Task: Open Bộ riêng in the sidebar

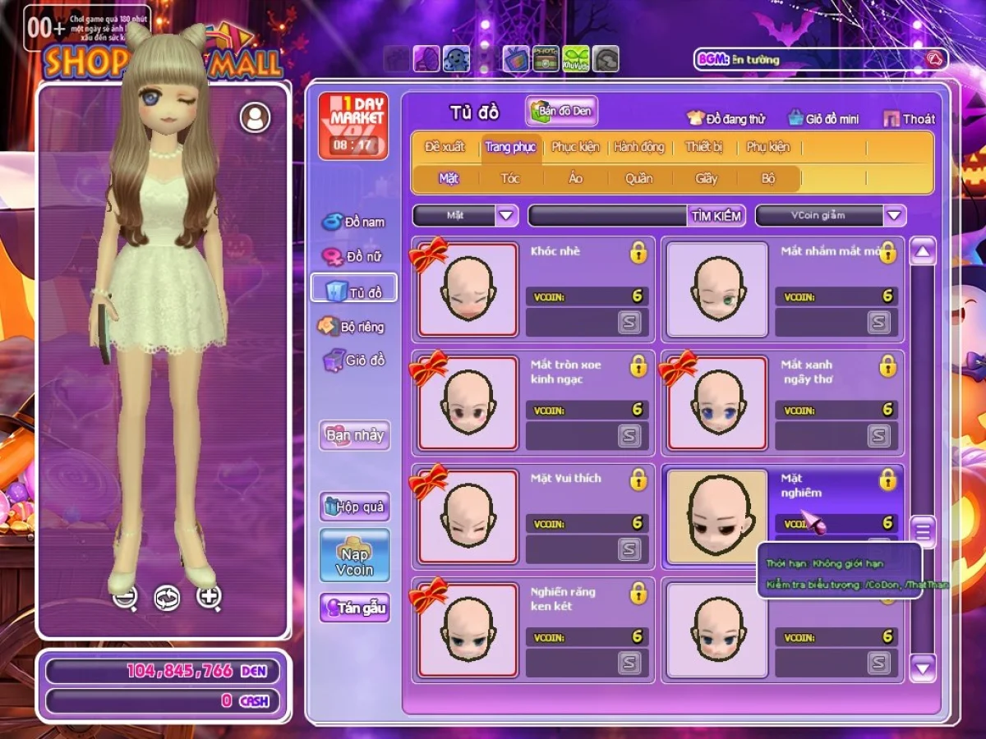Action: (x=352, y=326)
